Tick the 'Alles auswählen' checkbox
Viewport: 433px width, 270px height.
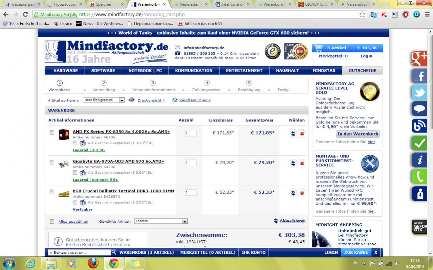52,222
